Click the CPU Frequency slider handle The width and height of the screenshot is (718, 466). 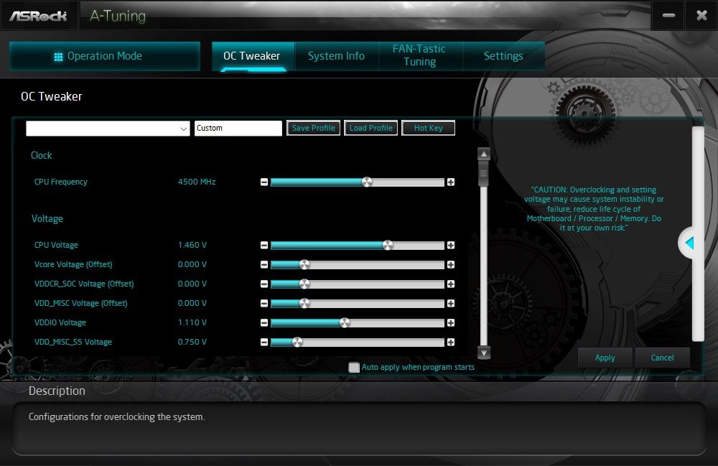click(367, 182)
